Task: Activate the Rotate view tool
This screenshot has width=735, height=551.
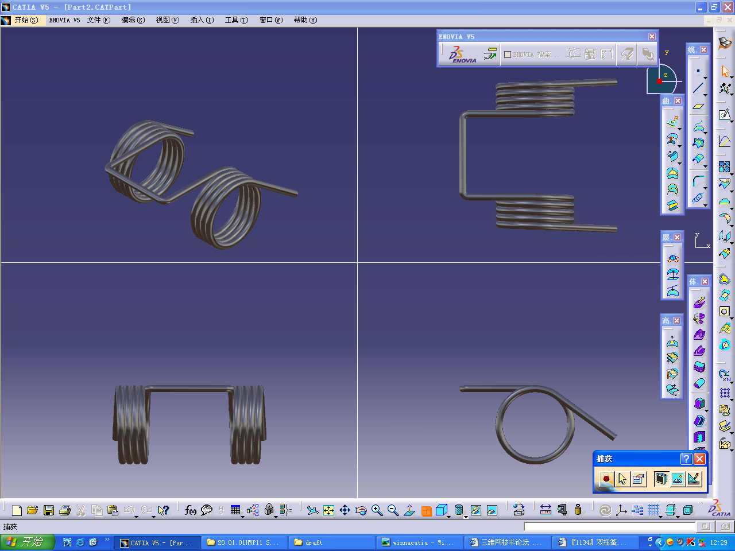Action: coord(361,510)
